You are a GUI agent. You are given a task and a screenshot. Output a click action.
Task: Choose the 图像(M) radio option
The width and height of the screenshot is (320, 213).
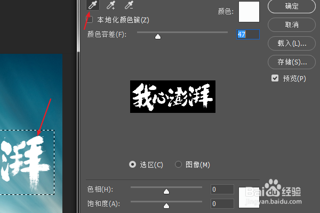[x=178, y=165]
